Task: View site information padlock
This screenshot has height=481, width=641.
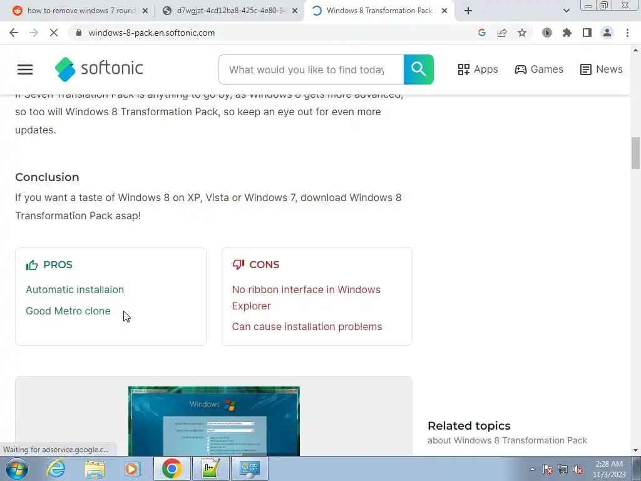Action: [x=79, y=33]
